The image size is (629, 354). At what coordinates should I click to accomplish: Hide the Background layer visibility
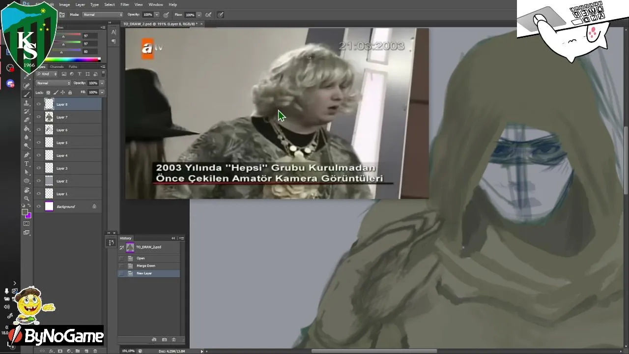[39, 206]
